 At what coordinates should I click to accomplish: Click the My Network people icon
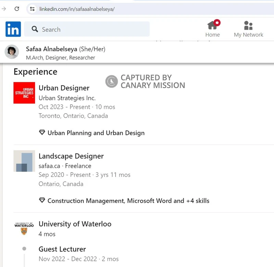pyautogui.click(x=248, y=25)
